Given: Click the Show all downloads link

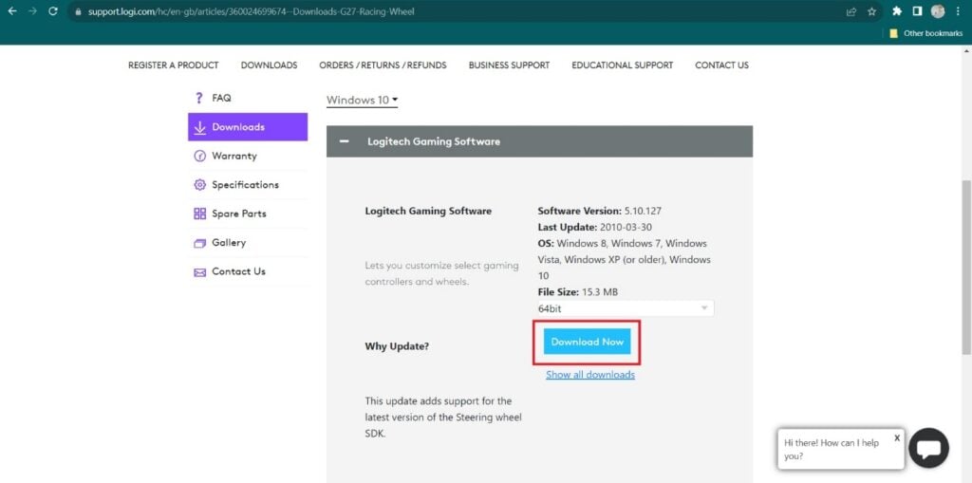Looking at the screenshot, I should (x=589, y=375).
